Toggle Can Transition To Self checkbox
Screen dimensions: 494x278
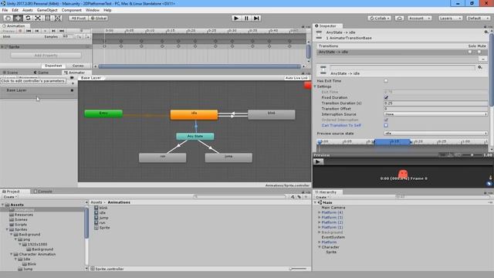(x=386, y=125)
